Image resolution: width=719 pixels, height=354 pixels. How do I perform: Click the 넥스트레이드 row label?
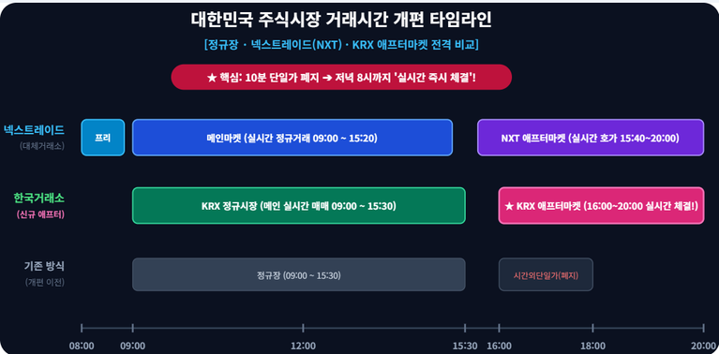coord(34,130)
